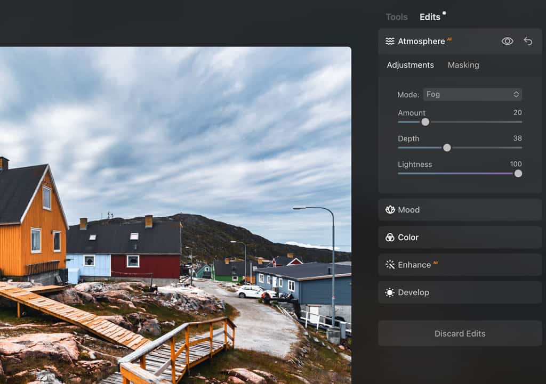Open the Masking tab
Screen dimensions: 546x384
pos(463,65)
